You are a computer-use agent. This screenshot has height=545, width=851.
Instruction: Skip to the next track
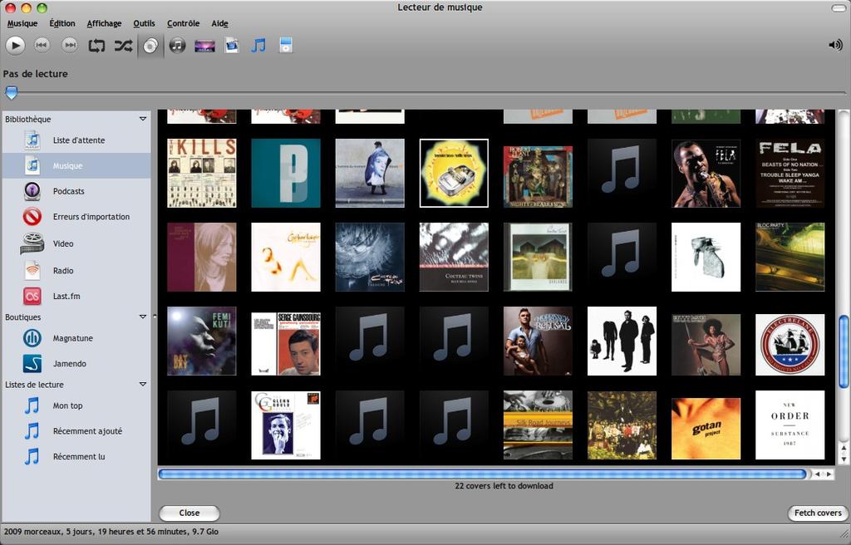(x=70, y=46)
